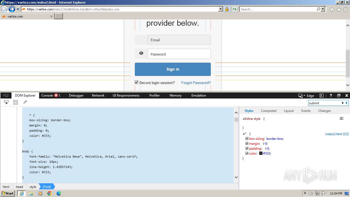Go to next search result arrow
The height and width of the screenshot is (197, 350).
coord(346,103)
